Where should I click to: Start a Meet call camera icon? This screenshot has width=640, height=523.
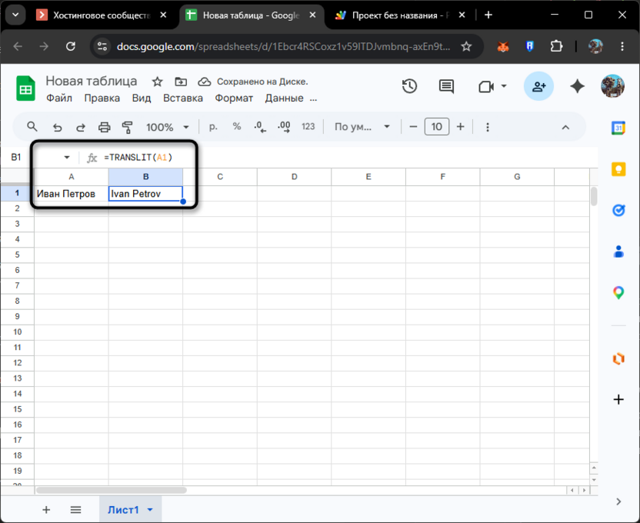485,86
